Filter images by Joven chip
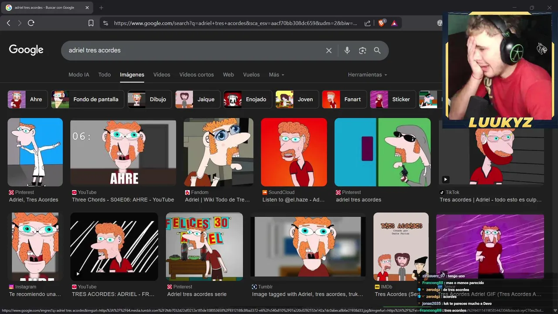This screenshot has height=314, width=558. [297, 99]
